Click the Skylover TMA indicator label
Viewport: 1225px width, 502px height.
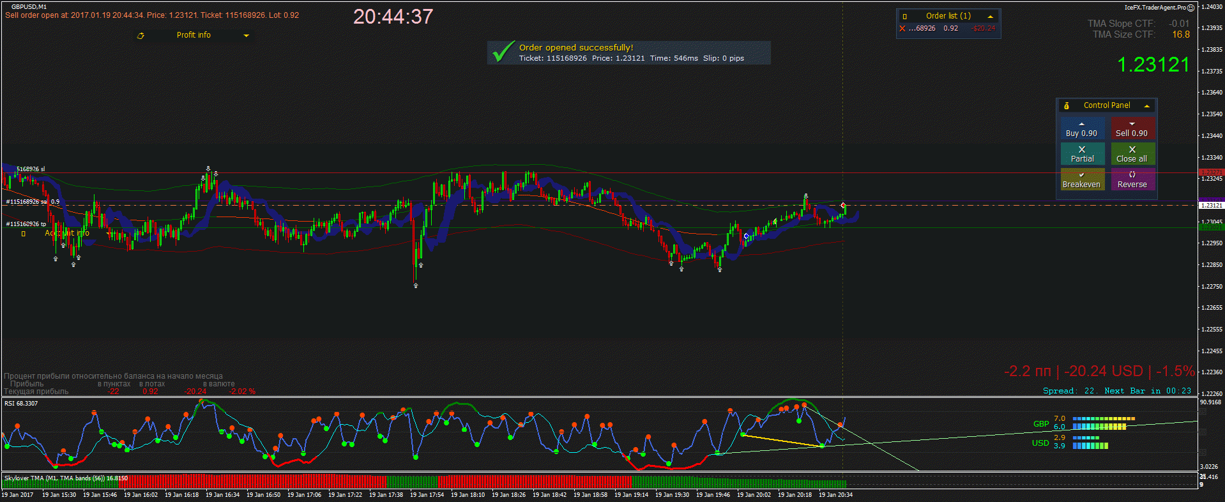tap(66, 478)
